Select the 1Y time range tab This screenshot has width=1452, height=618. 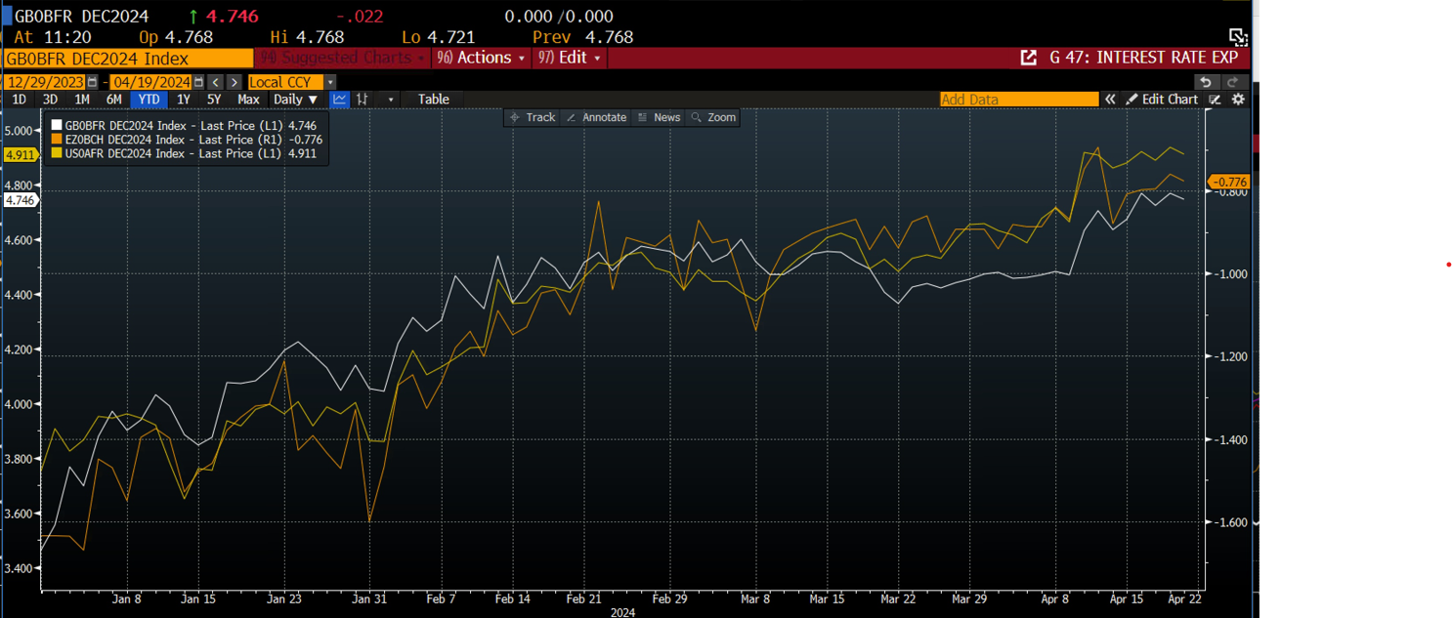click(x=184, y=100)
